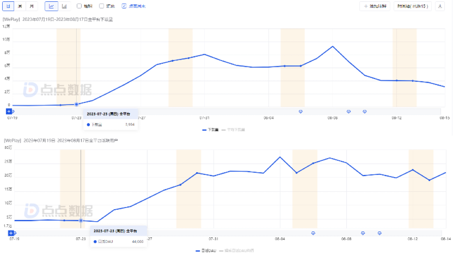
Task: Click blue plus icon under DAU chart
Action: pos(9,233)
